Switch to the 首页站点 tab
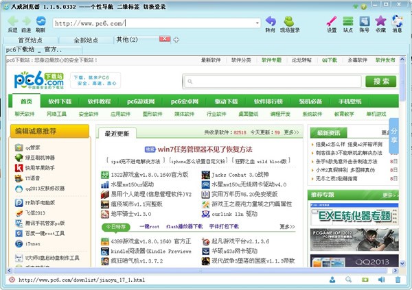Viewport: 412px width, 290px height. pos(30,40)
